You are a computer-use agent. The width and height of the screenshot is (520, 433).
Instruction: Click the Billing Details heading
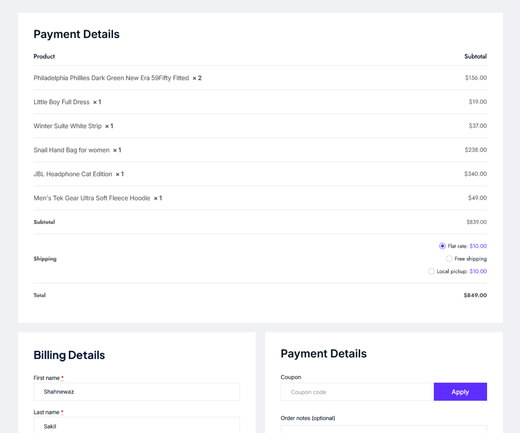pos(69,355)
